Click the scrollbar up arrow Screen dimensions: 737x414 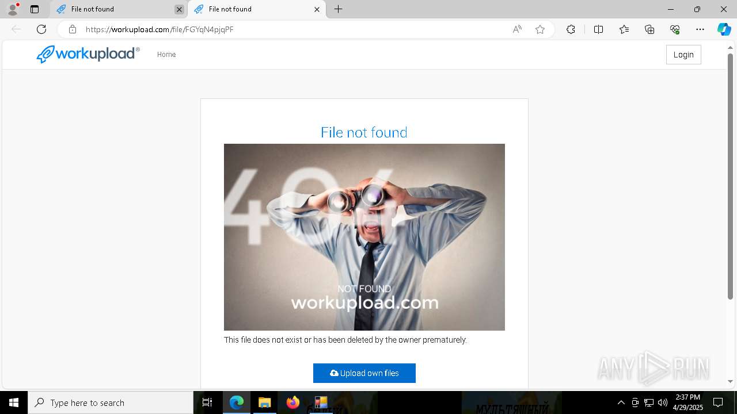coord(731,47)
